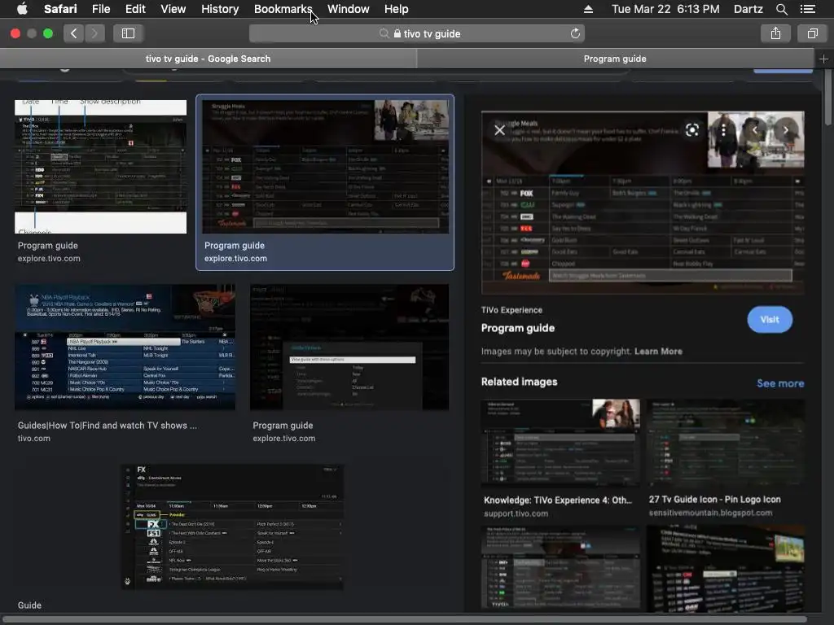Open the Safari application menu
Image resolution: width=834 pixels, height=625 pixels.
pyautogui.click(x=60, y=9)
